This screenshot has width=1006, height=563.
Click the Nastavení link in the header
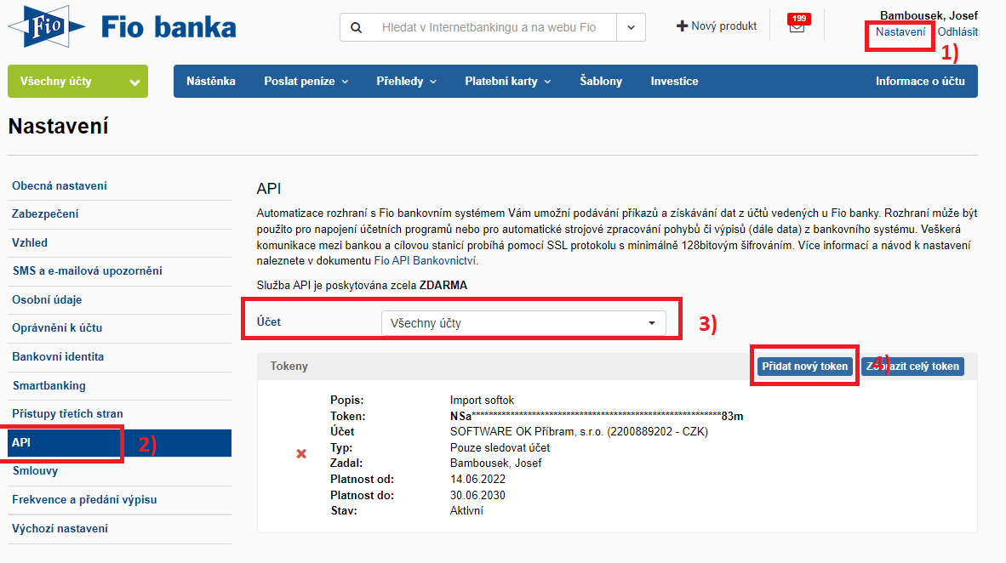click(900, 32)
